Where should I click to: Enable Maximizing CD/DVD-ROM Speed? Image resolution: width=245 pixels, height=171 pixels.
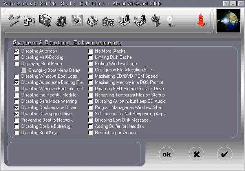[90, 76]
